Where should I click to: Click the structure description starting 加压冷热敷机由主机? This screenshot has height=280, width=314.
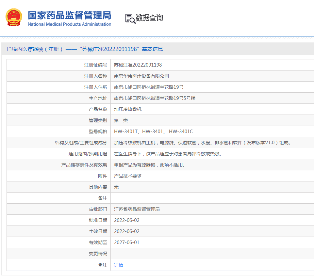[202, 143]
